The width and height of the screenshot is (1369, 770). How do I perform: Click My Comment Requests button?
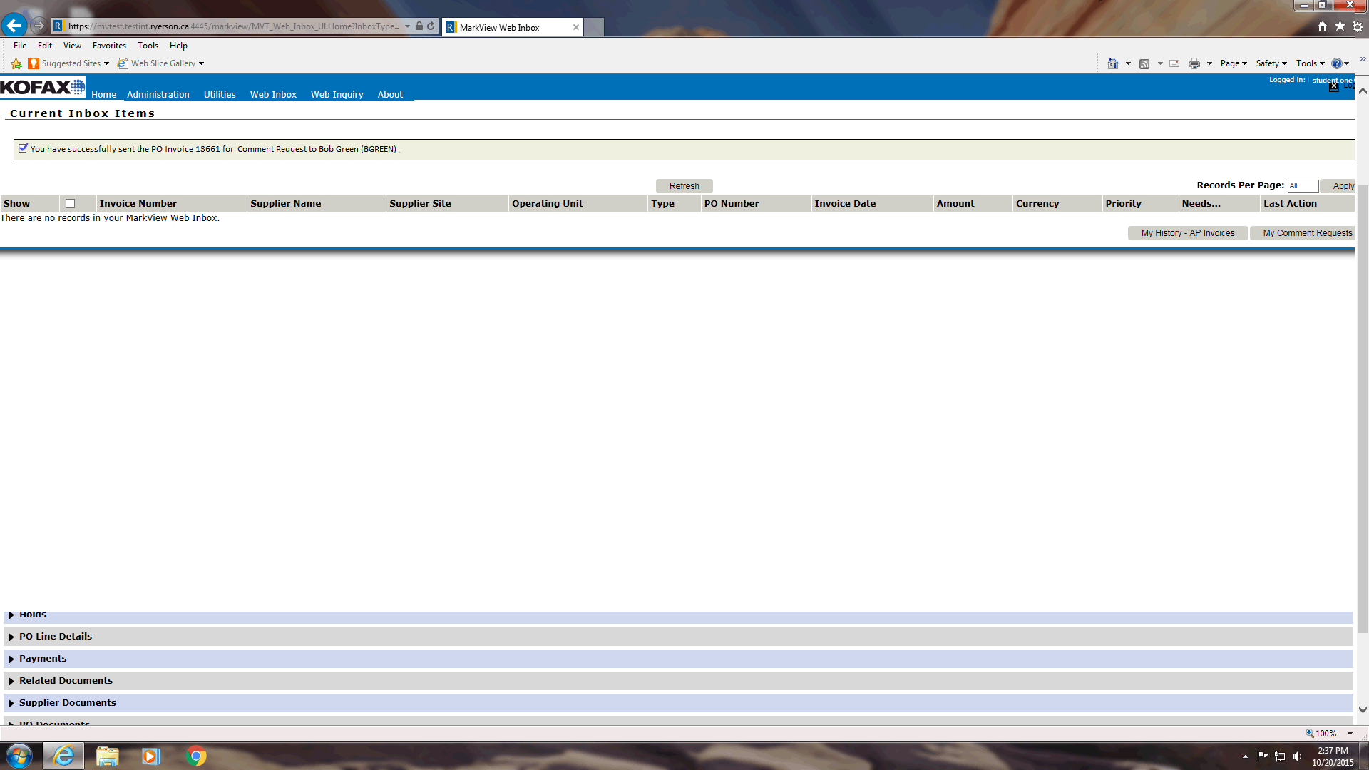1306,233
